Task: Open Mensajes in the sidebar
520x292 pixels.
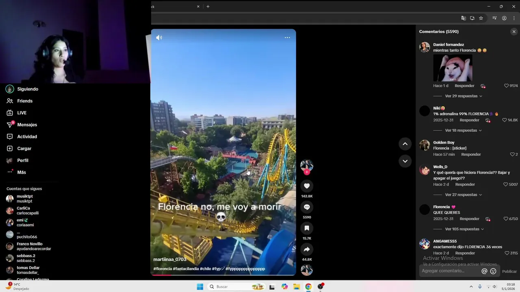Action: click(27, 125)
